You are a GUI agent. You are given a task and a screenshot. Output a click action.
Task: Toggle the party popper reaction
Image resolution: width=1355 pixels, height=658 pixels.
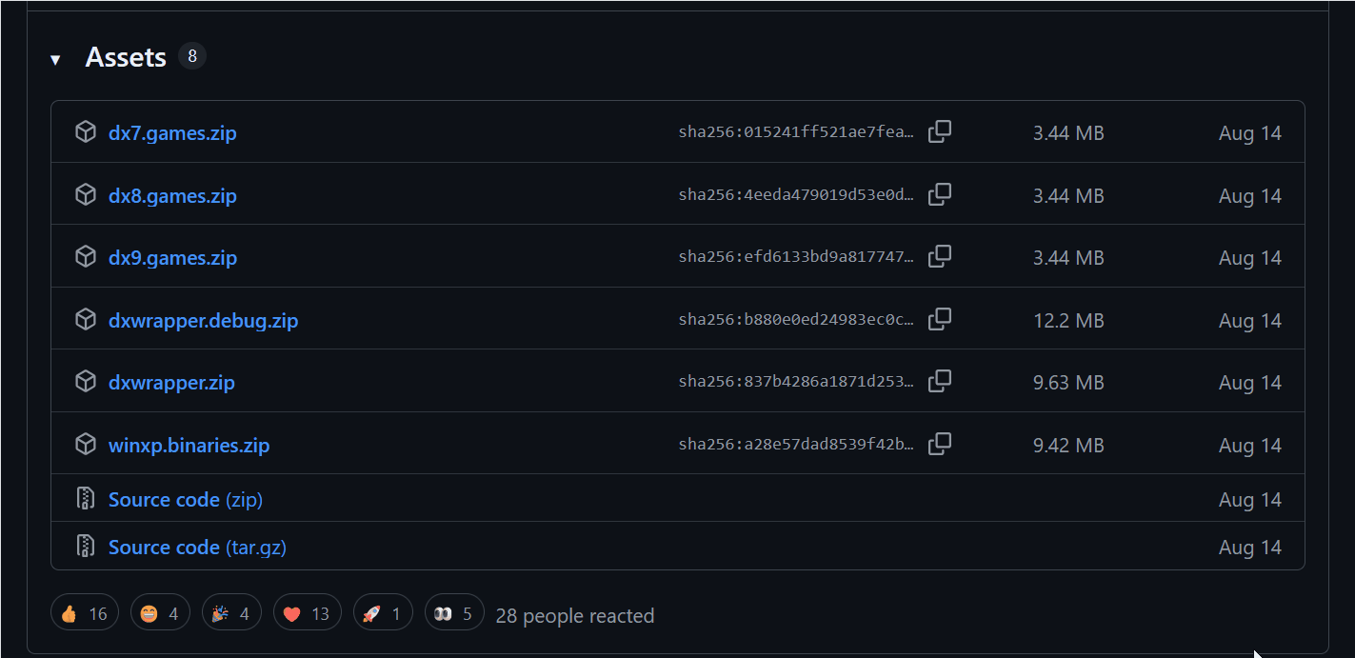[231, 613]
